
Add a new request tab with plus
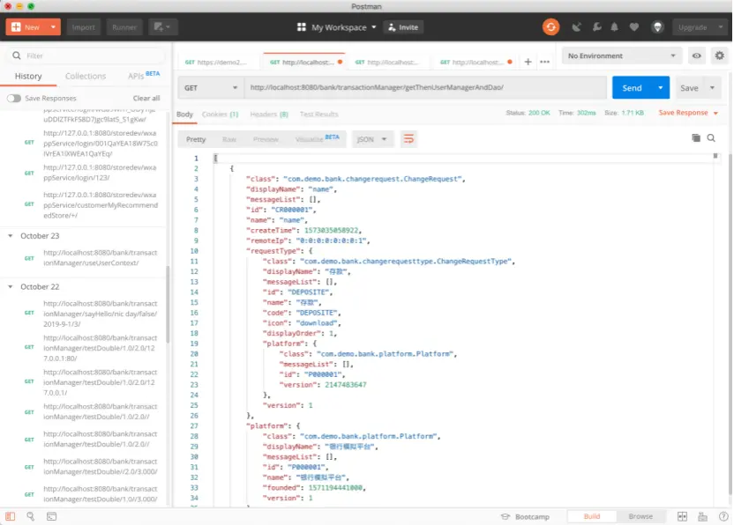click(x=528, y=62)
